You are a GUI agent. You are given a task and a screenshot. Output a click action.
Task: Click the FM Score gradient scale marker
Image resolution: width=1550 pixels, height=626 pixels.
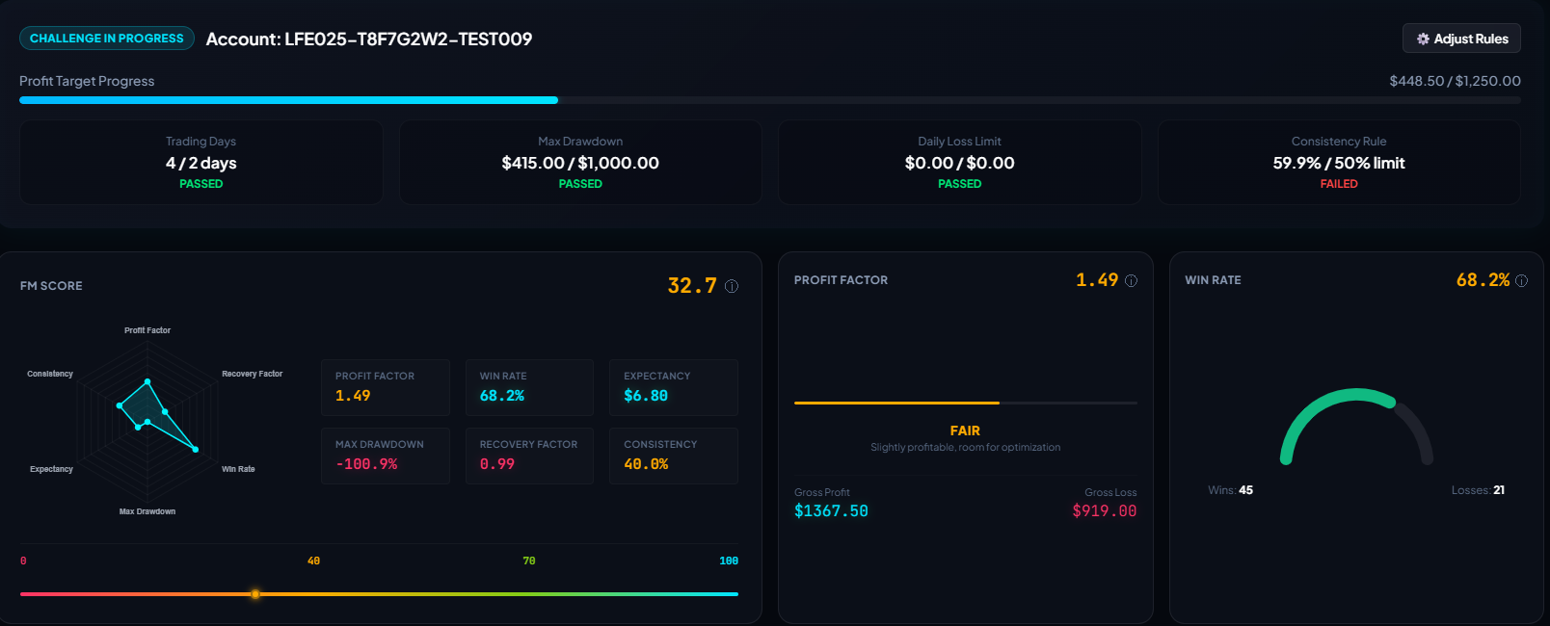tap(255, 594)
